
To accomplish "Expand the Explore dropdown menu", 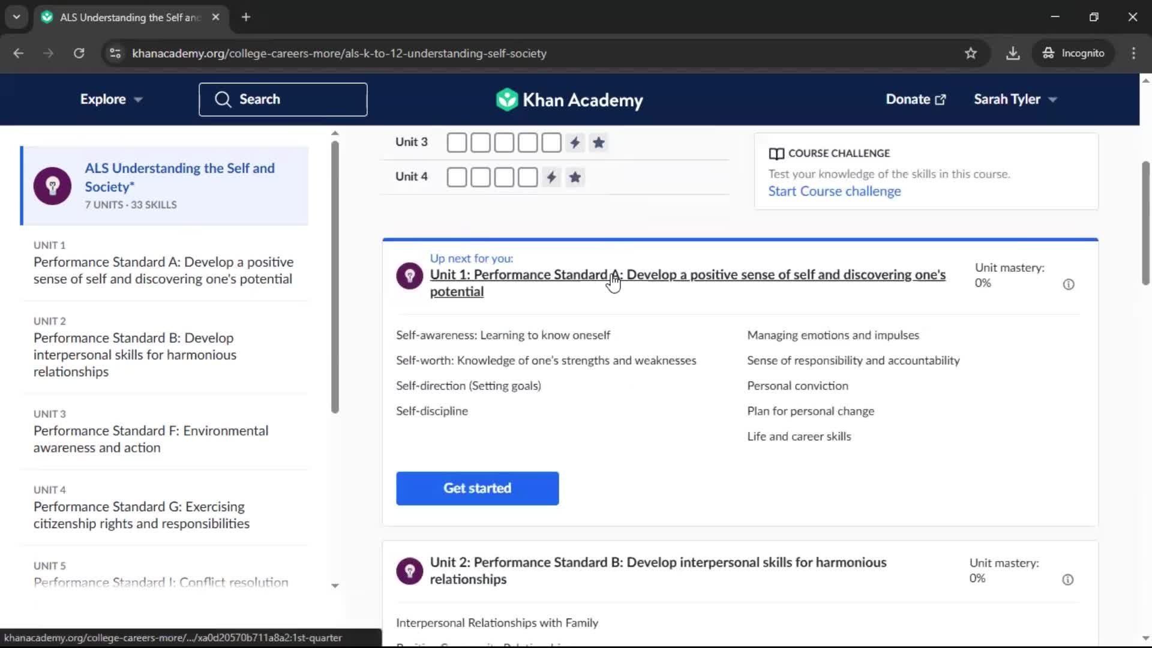I will pyautogui.click(x=112, y=100).
